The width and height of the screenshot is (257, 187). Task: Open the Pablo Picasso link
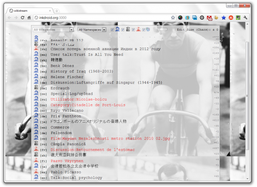click(66, 172)
